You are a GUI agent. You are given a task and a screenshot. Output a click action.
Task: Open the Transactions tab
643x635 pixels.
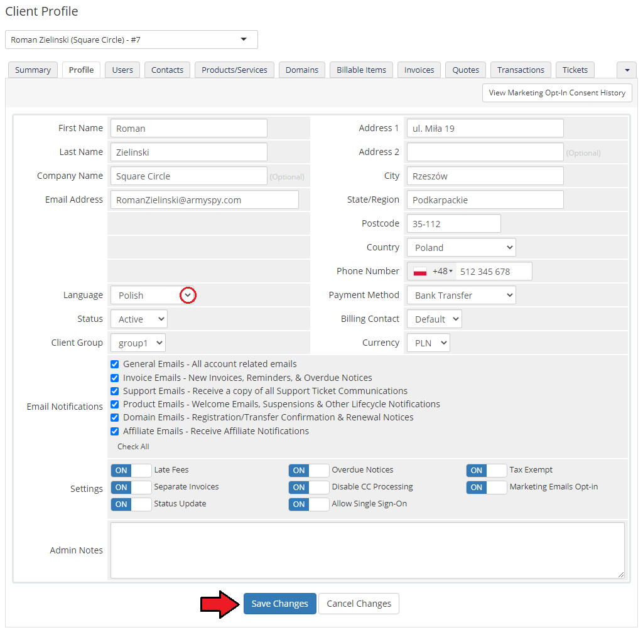521,70
